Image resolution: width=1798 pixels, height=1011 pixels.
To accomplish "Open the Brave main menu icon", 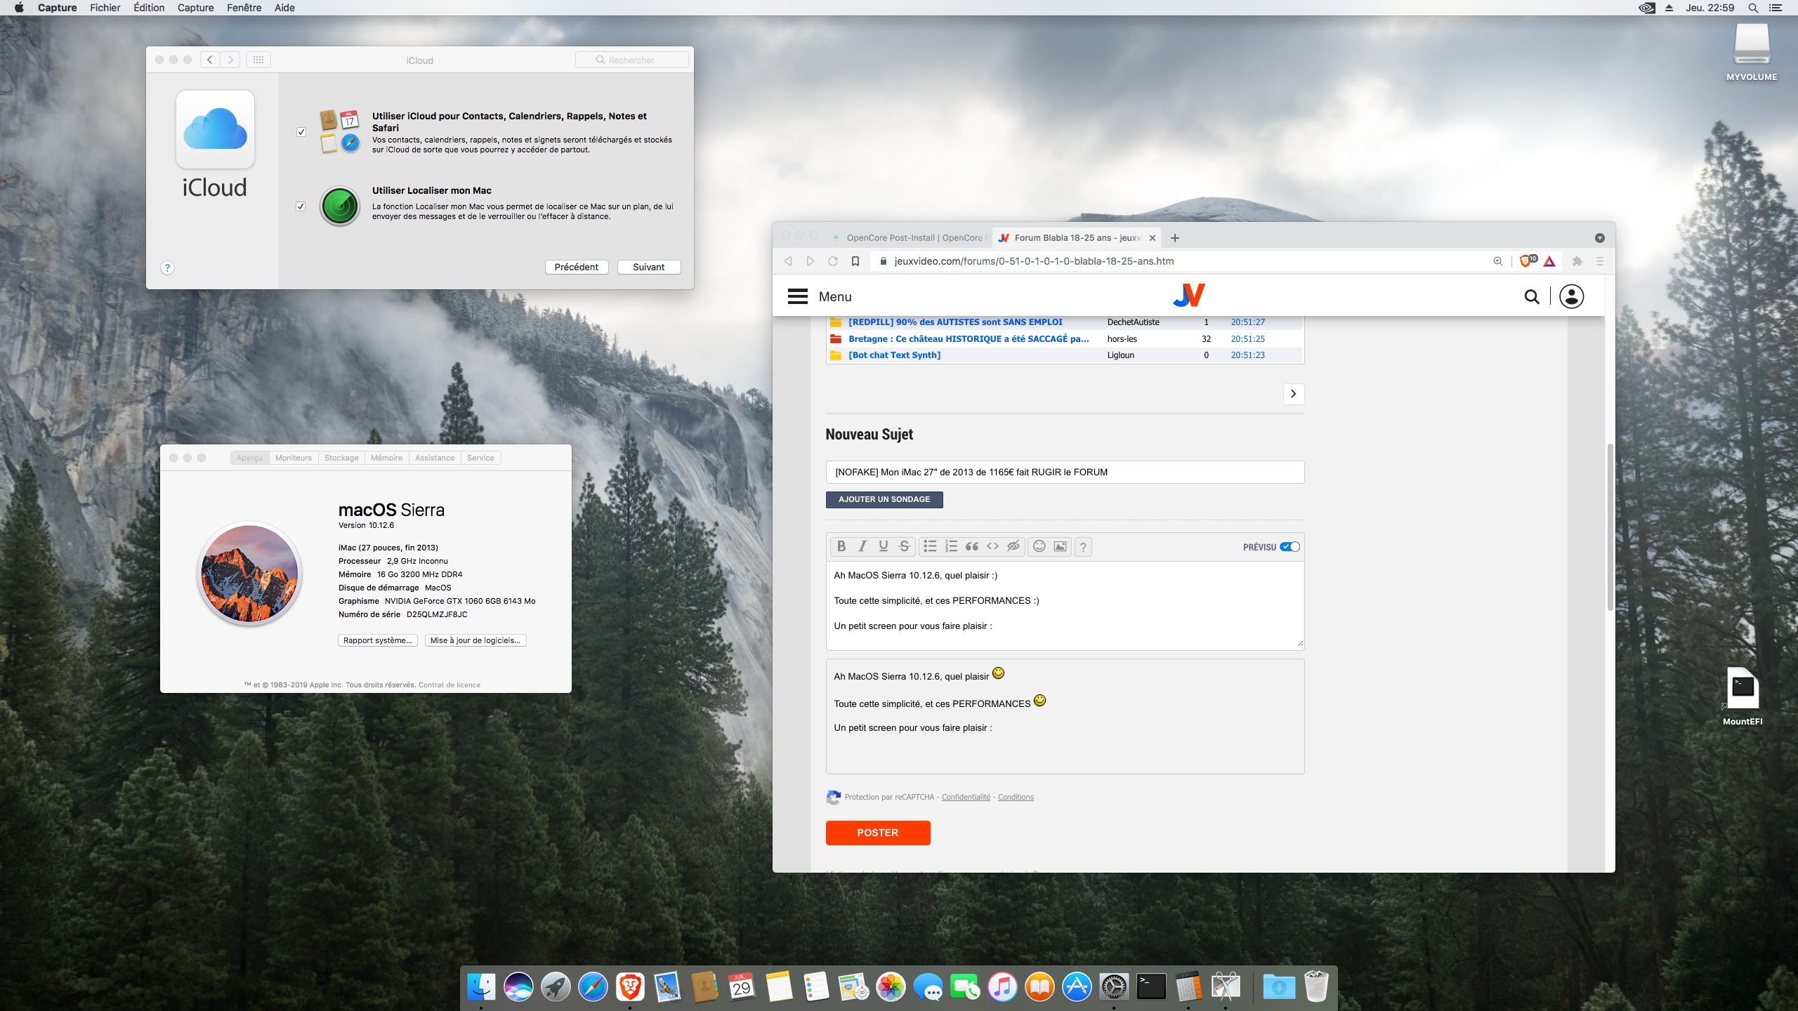I will [x=1600, y=261].
